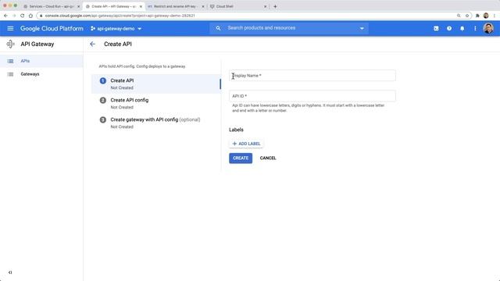The height and width of the screenshot is (281, 500).
Task: Open the Google account avatar
Action: (x=488, y=28)
